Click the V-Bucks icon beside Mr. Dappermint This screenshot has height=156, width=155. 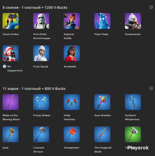pyautogui.click(x=5, y=66)
